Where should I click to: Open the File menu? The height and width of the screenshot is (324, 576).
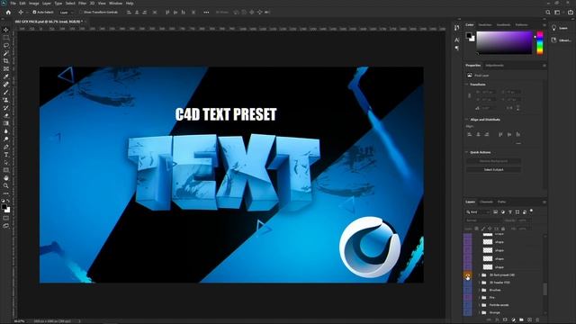click(13, 4)
